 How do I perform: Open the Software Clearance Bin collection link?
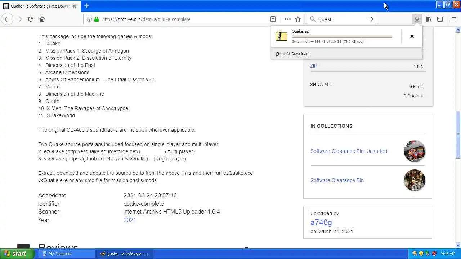(337, 180)
